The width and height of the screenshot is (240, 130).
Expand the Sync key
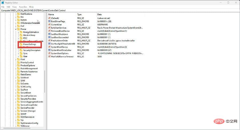click(18, 53)
